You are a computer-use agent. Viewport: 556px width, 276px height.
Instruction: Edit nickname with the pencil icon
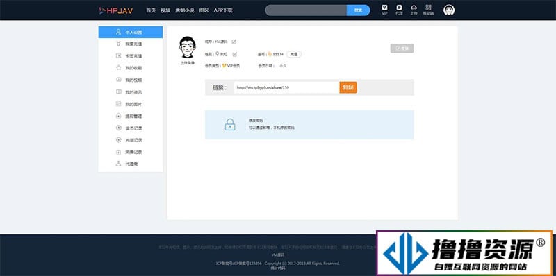point(234,42)
